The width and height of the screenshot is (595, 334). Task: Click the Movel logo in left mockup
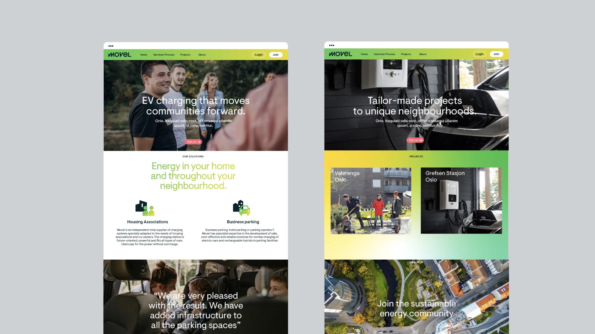click(x=120, y=54)
